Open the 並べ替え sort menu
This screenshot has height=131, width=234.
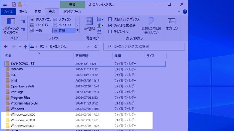pos(90,25)
